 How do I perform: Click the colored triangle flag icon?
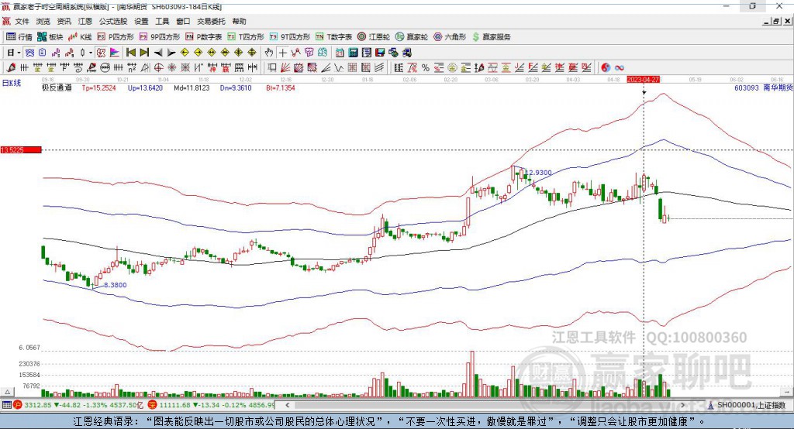tap(115, 53)
